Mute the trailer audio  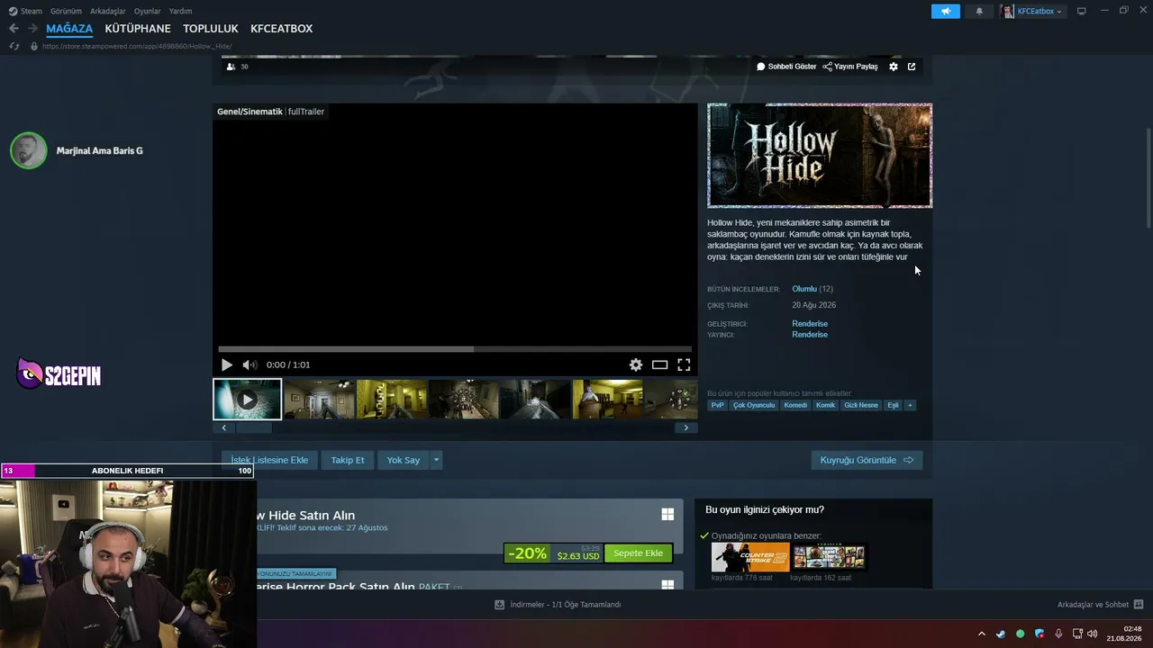[x=250, y=364]
